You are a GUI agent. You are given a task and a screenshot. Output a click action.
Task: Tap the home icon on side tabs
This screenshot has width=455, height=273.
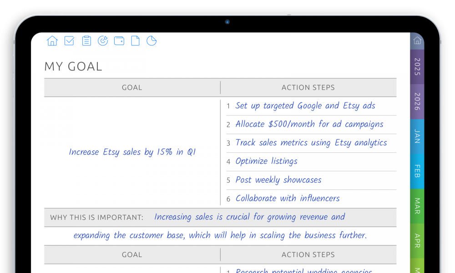coord(417,40)
